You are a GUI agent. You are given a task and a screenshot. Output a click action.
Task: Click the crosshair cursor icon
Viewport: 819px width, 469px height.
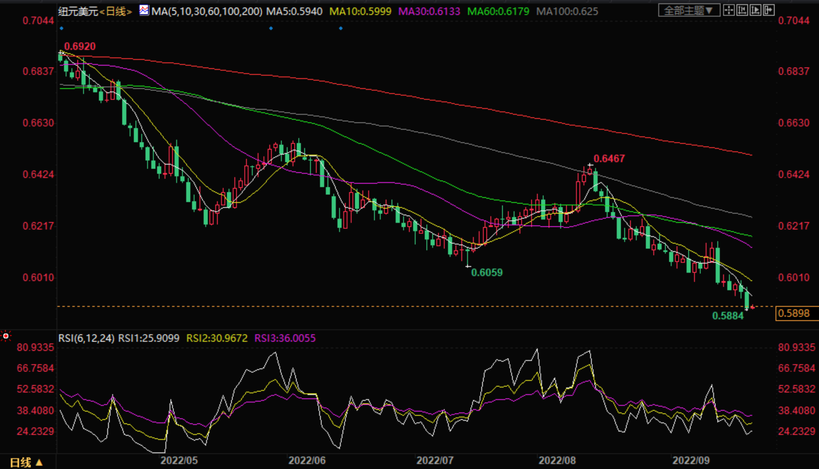(x=729, y=11)
